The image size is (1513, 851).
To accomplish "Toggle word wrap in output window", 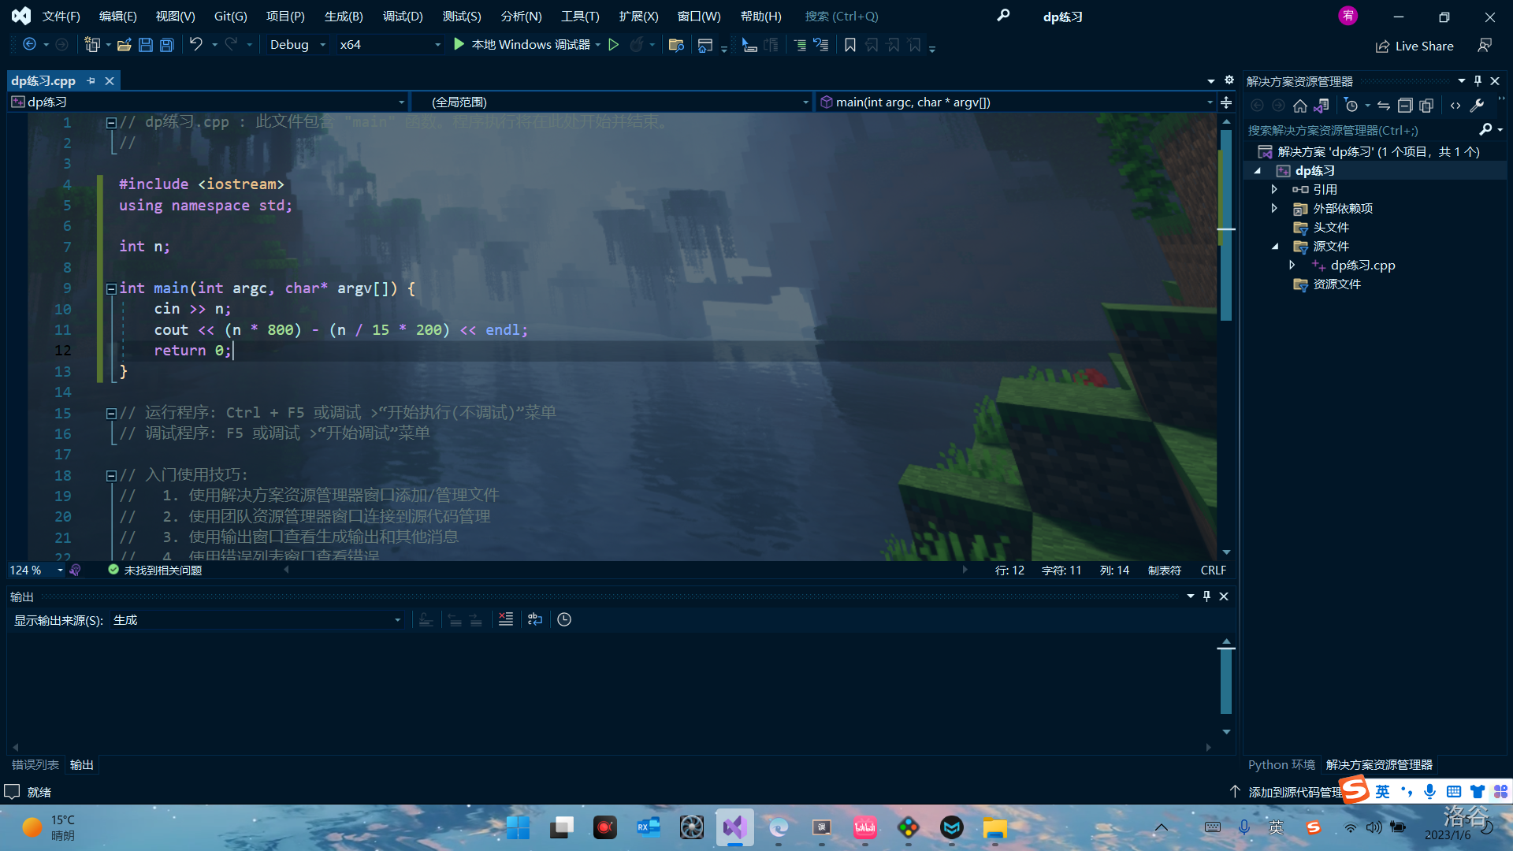I will (535, 620).
